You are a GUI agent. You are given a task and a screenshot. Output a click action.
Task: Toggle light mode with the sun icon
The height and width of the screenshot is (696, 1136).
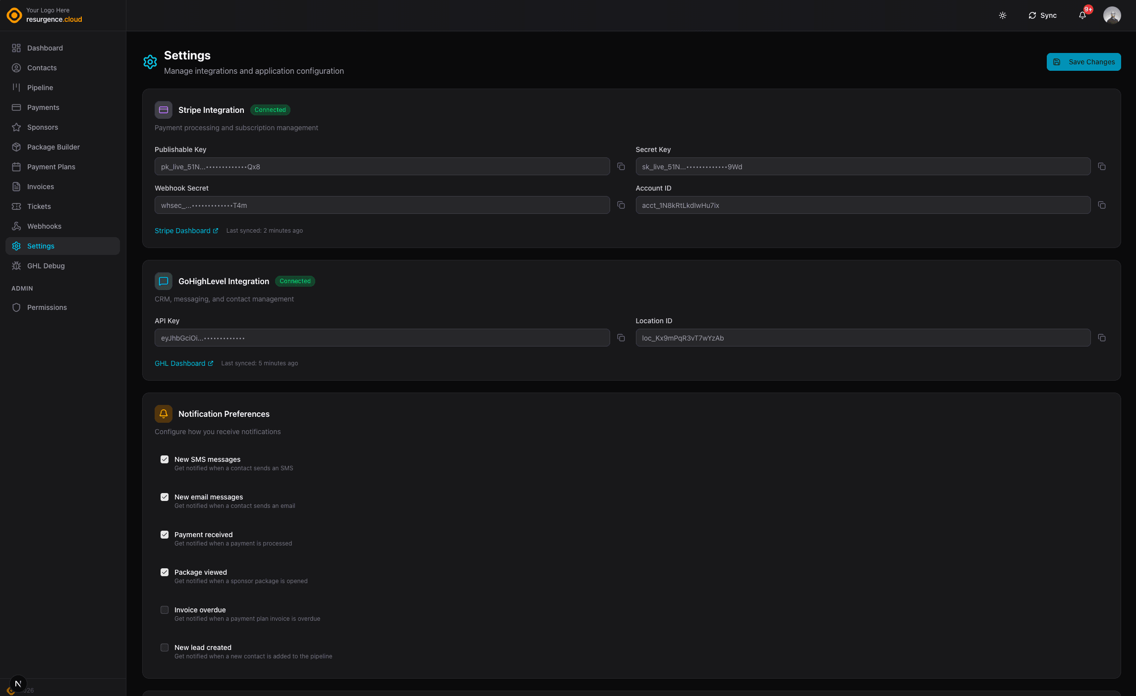coord(1002,15)
